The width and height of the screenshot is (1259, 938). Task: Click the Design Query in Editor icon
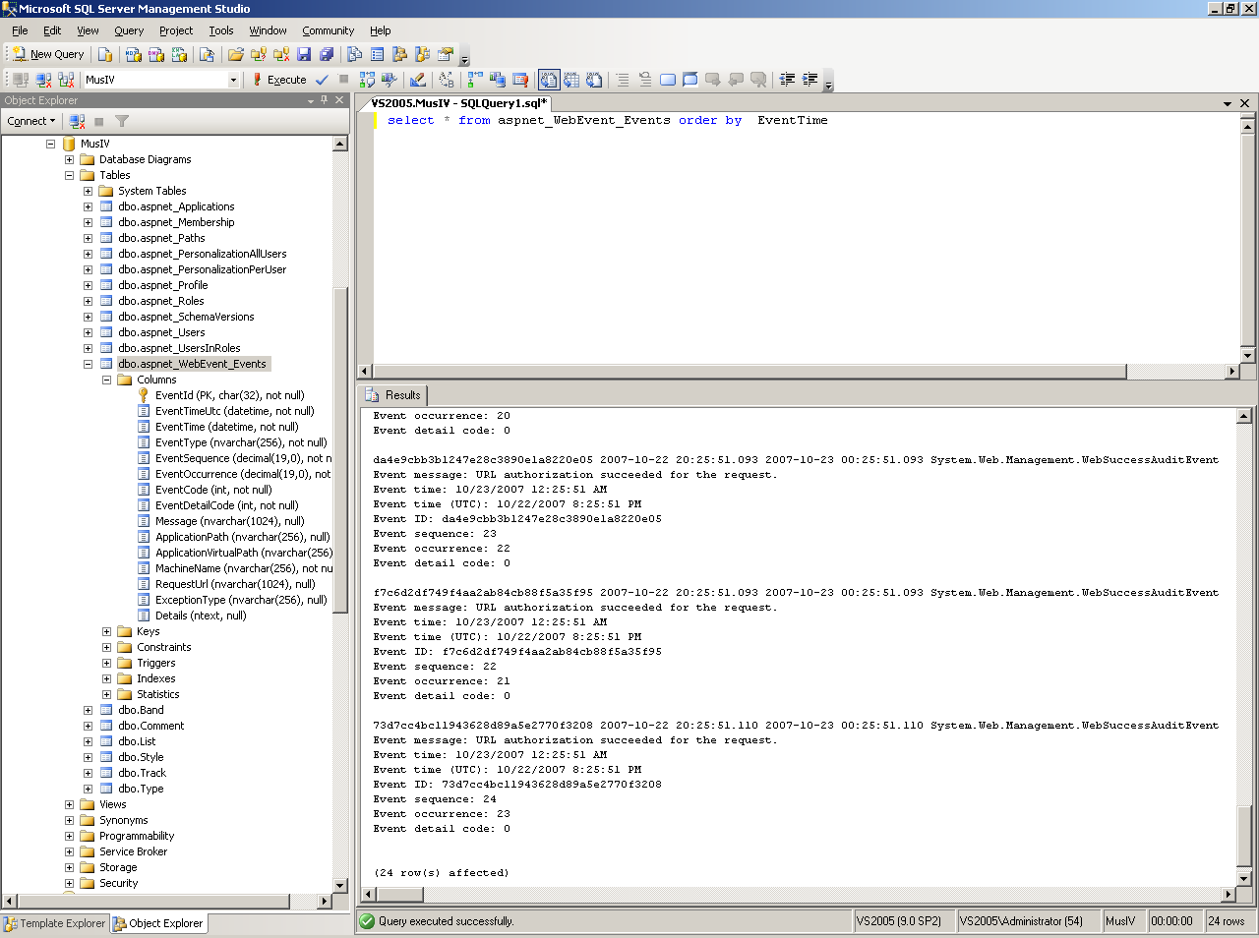click(418, 80)
